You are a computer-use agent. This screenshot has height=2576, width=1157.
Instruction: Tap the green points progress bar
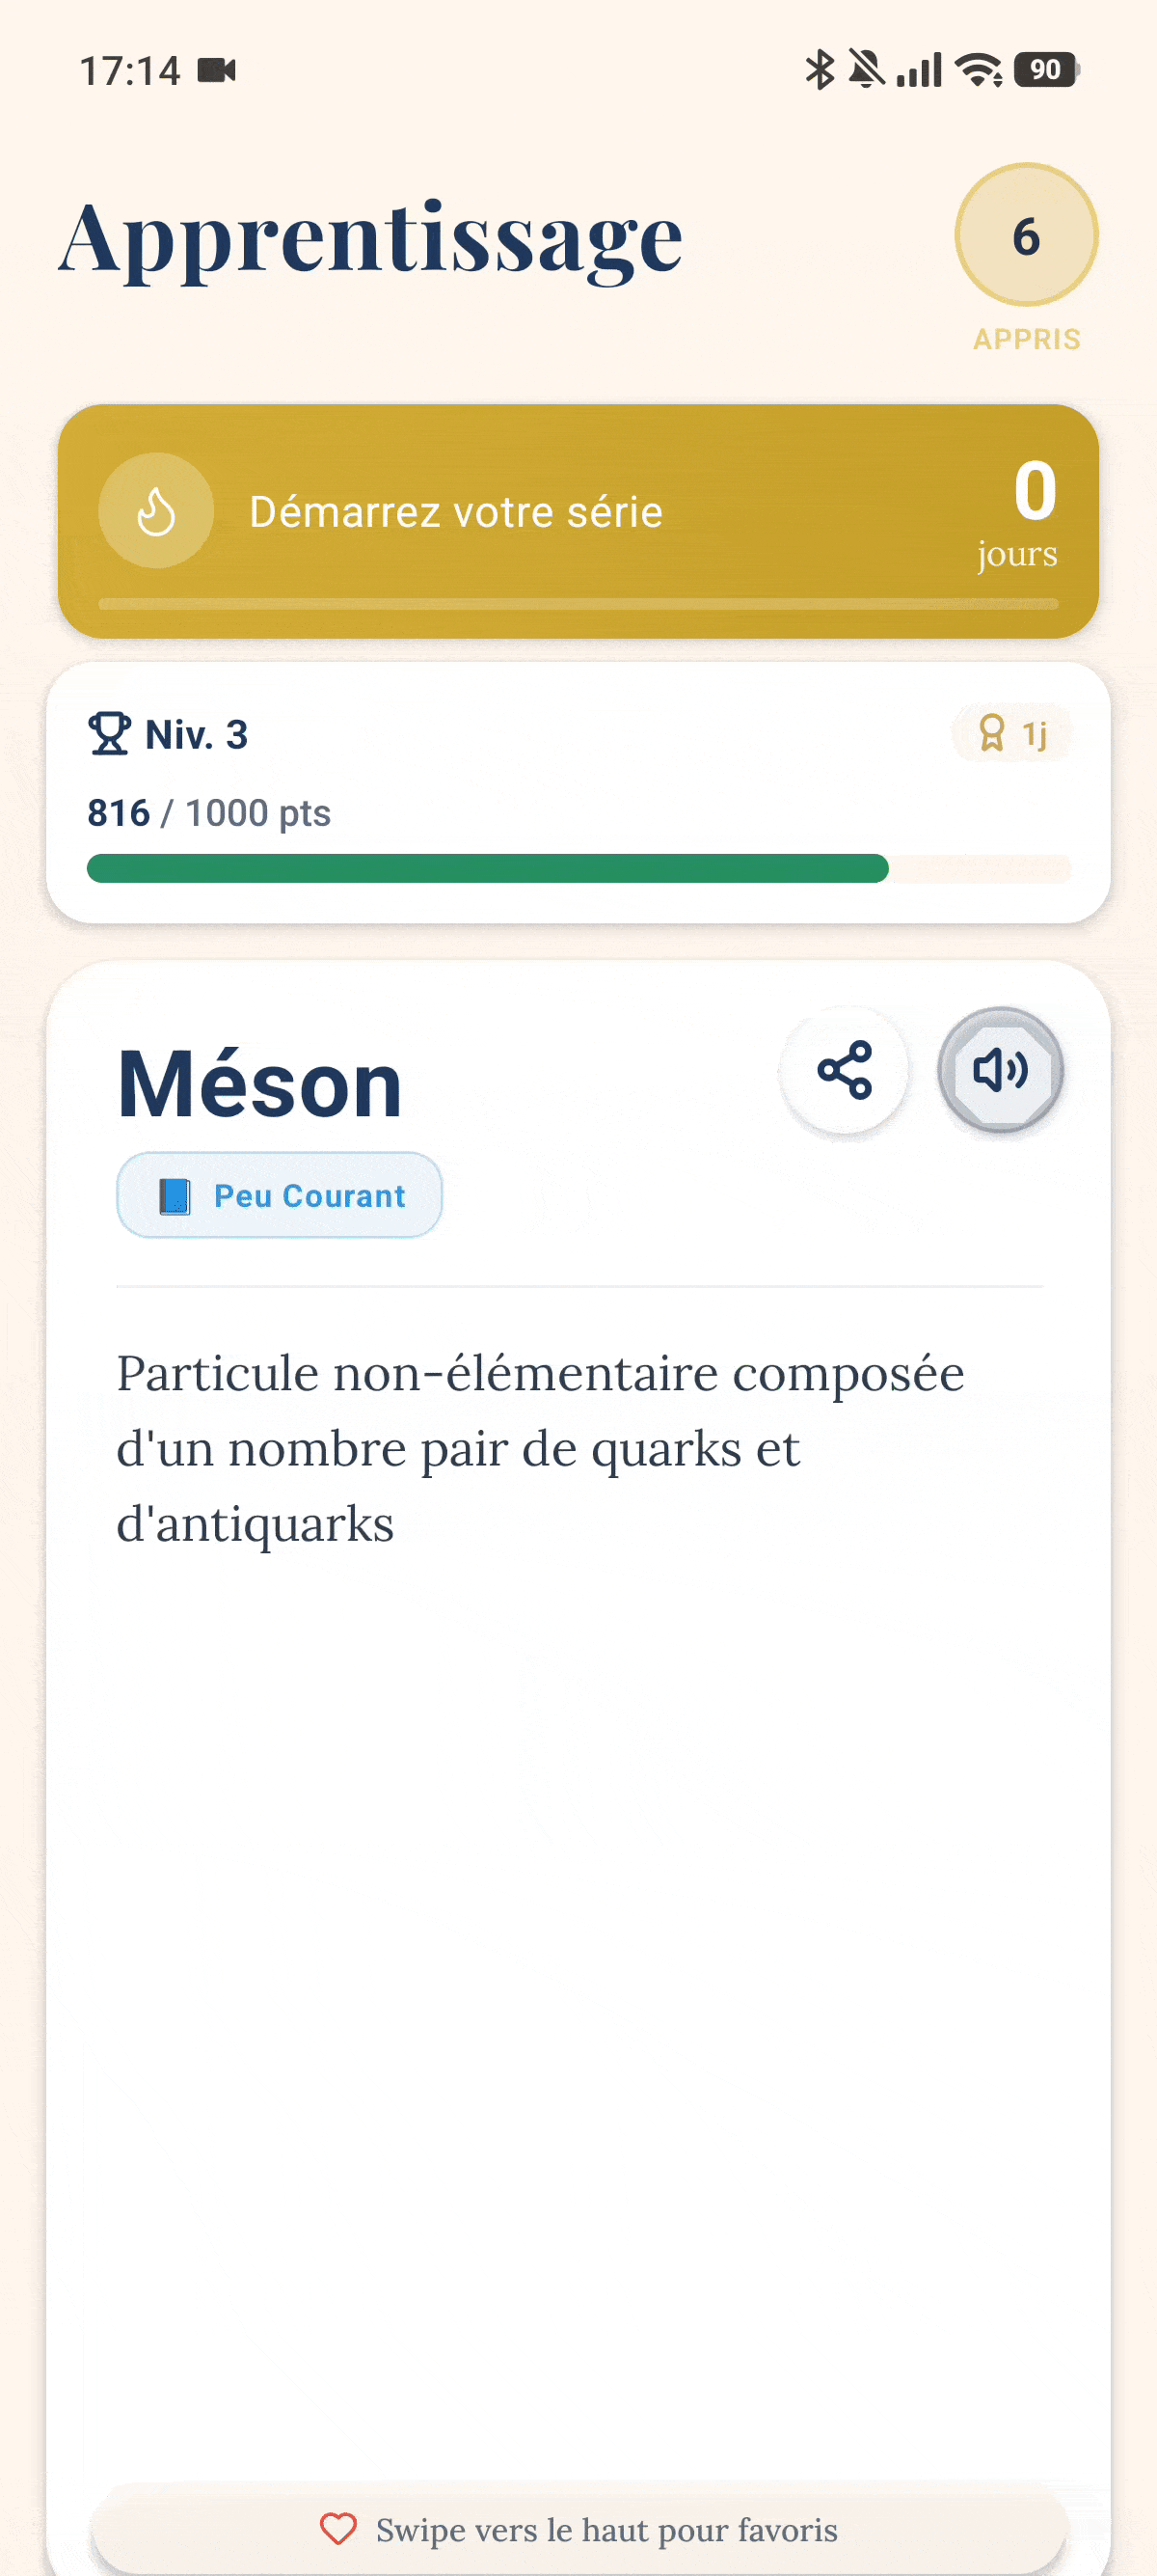pyautogui.click(x=488, y=868)
